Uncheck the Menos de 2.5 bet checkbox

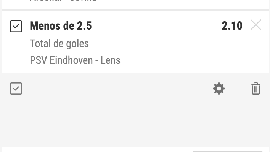[x=16, y=26]
